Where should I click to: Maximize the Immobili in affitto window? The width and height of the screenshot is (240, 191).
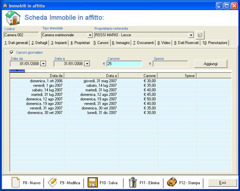click(227, 6)
